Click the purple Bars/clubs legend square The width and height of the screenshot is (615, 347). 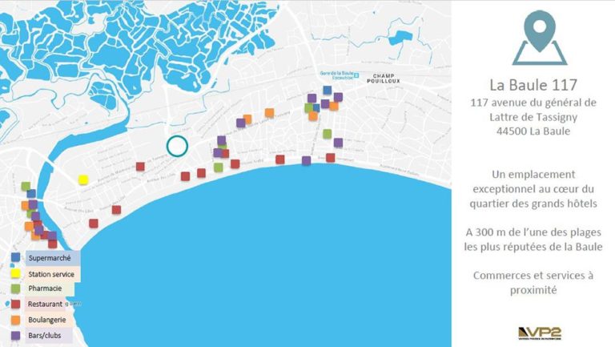pos(16,336)
